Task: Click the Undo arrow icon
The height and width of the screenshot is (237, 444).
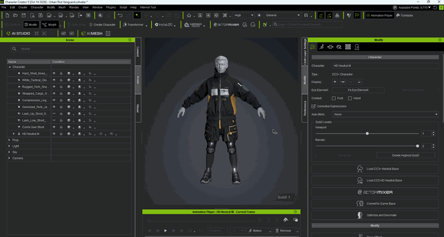Action: (120, 16)
